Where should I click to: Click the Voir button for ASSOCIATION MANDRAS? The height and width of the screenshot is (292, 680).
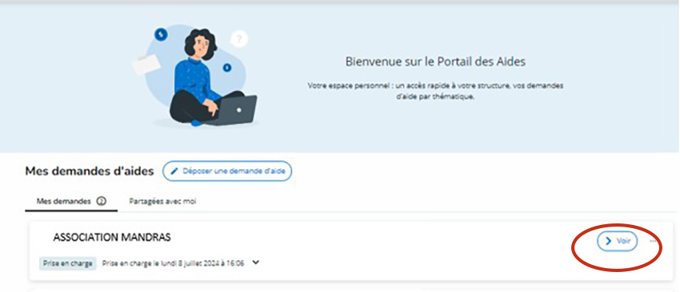pos(617,242)
